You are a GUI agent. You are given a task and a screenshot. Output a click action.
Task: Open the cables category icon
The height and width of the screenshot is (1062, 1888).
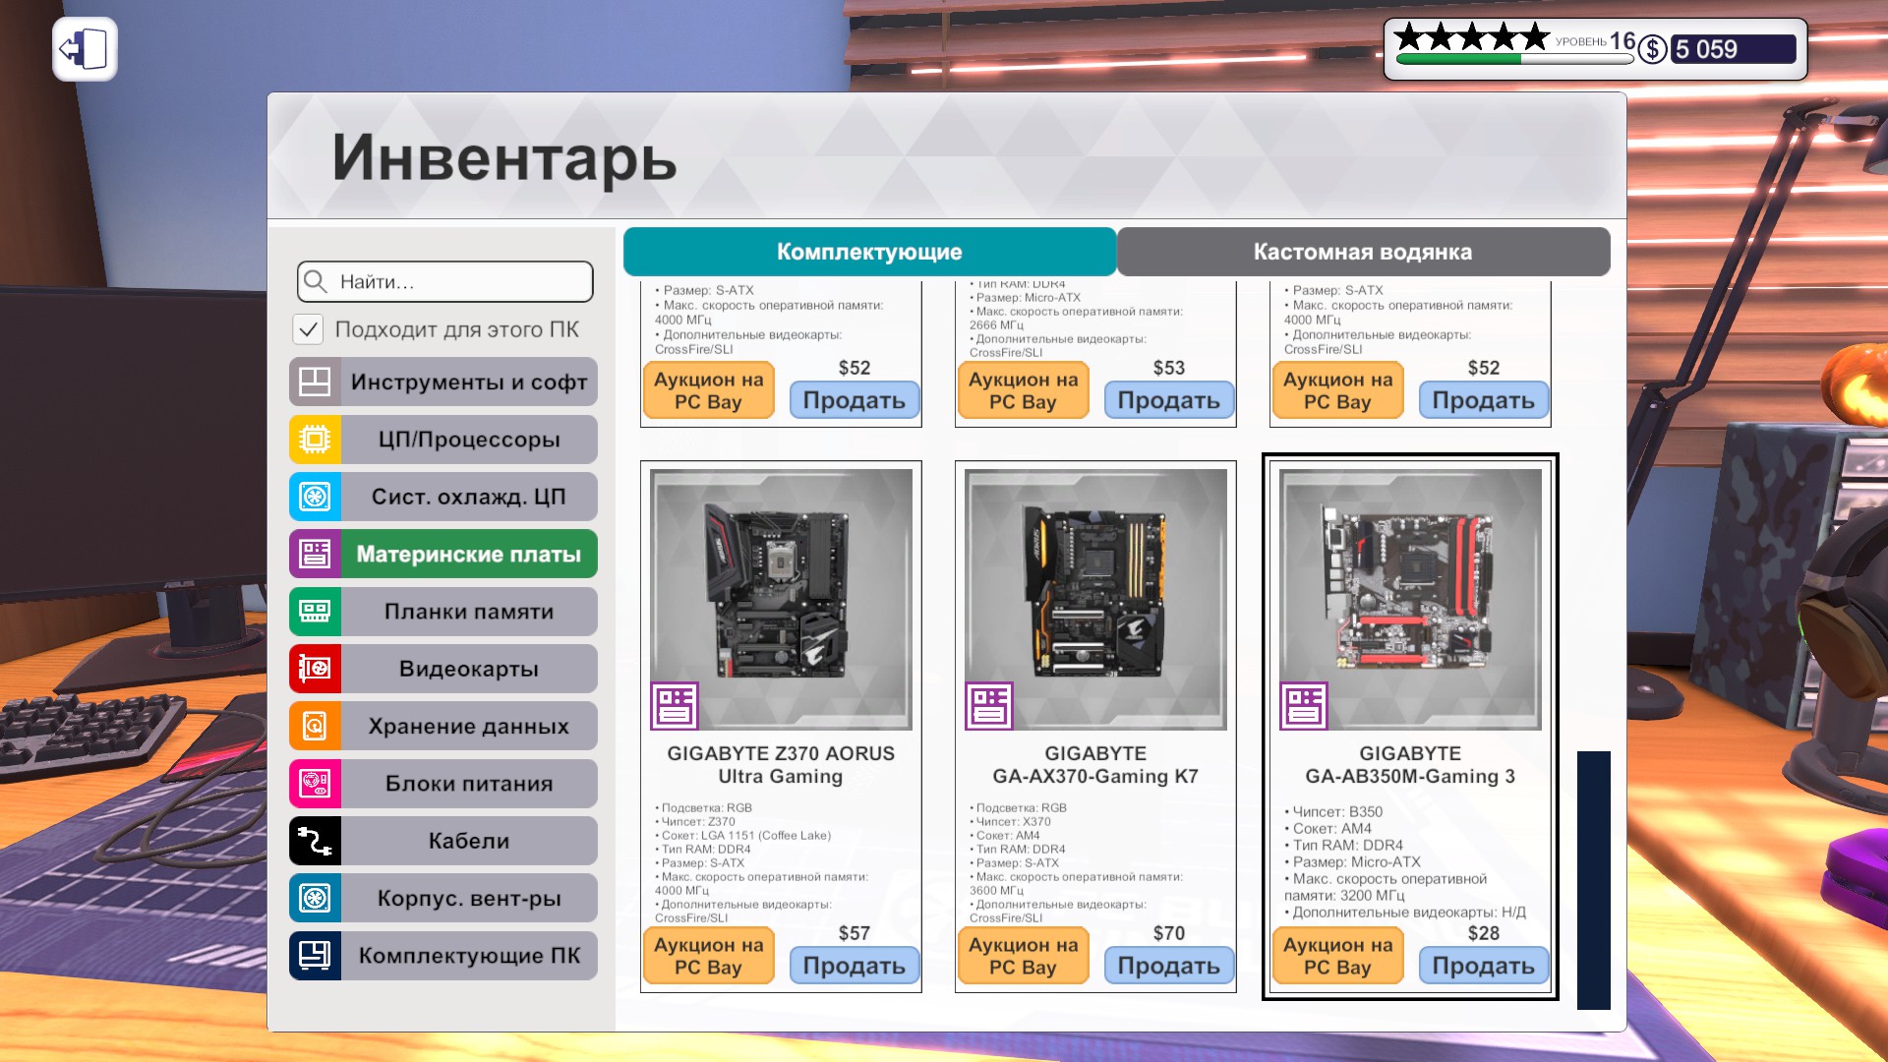(315, 841)
